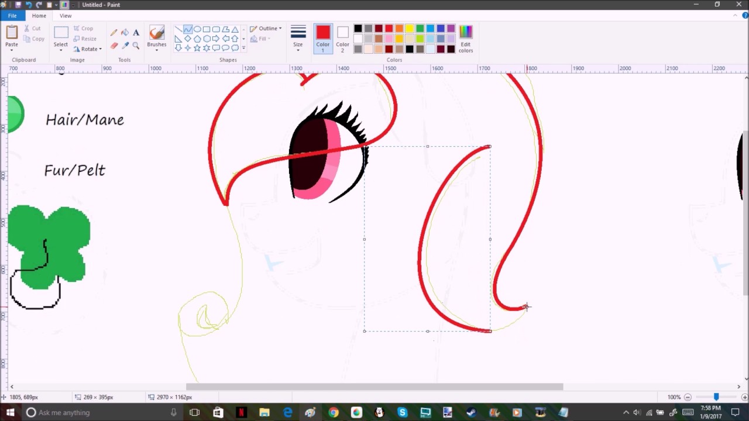Open the Paste options dropdown arrow

pos(12,50)
